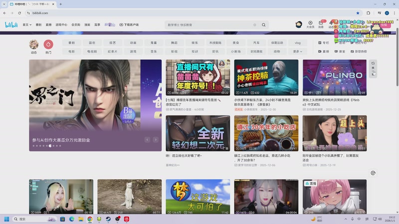Viewport: 399px width, 224px height.
Task: Open the 新歌热榜 icon link
Action: coord(359,51)
